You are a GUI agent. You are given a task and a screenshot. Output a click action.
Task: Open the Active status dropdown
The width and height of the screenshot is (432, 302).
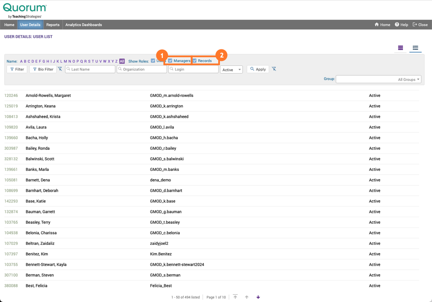tap(231, 70)
